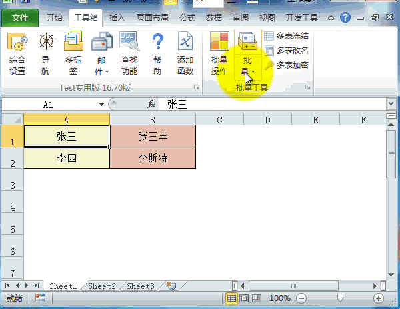Open the 文件 File tab
This screenshot has height=309, width=400.
20,18
